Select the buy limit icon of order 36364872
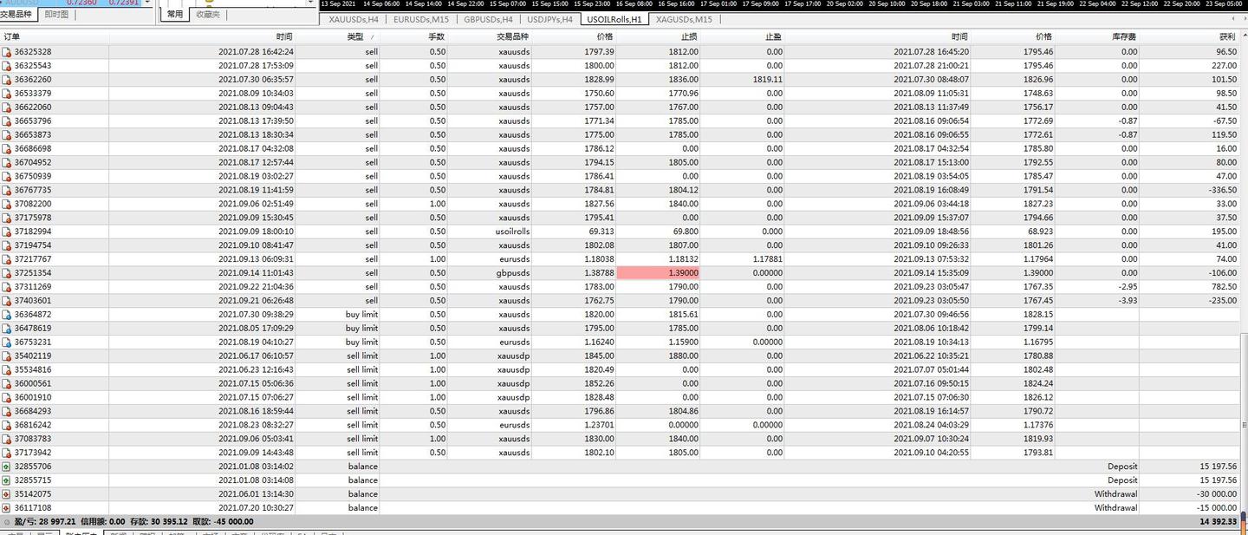The height and width of the screenshot is (535, 1248). (x=6, y=315)
